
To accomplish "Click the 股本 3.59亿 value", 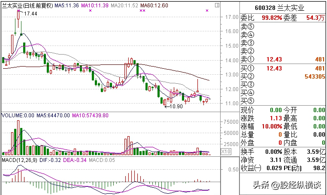I will pyautogui.click(x=316, y=152).
